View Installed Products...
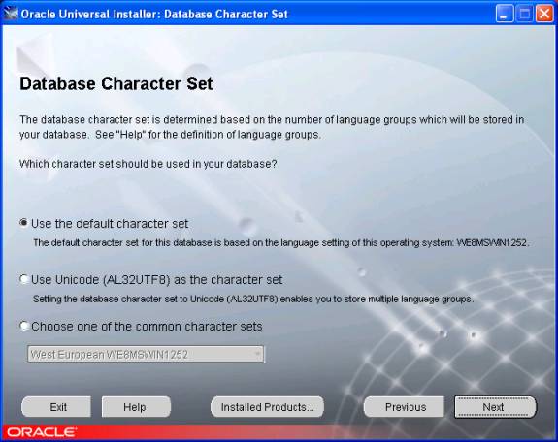Viewport: 558px width, 442px height. pyautogui.click(x=267, y=407)
